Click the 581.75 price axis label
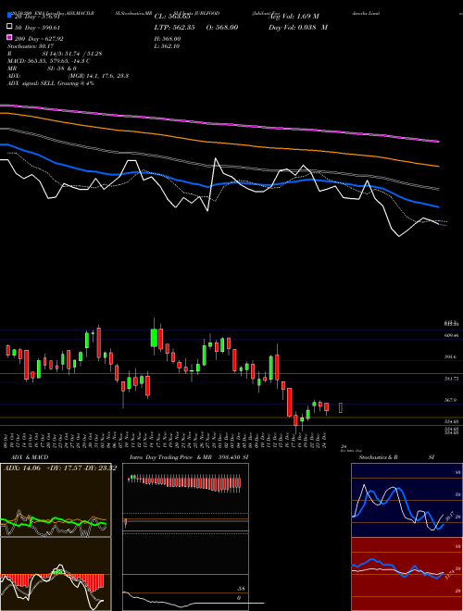Viewport: 463px width, 611px height. click(452, 379)
